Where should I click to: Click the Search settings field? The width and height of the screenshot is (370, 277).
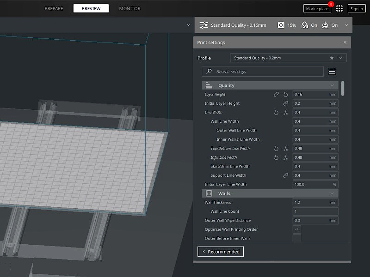click(x=262, y=72)
